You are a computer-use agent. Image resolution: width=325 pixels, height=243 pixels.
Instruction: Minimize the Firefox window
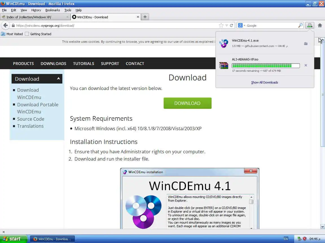[308, 3]
